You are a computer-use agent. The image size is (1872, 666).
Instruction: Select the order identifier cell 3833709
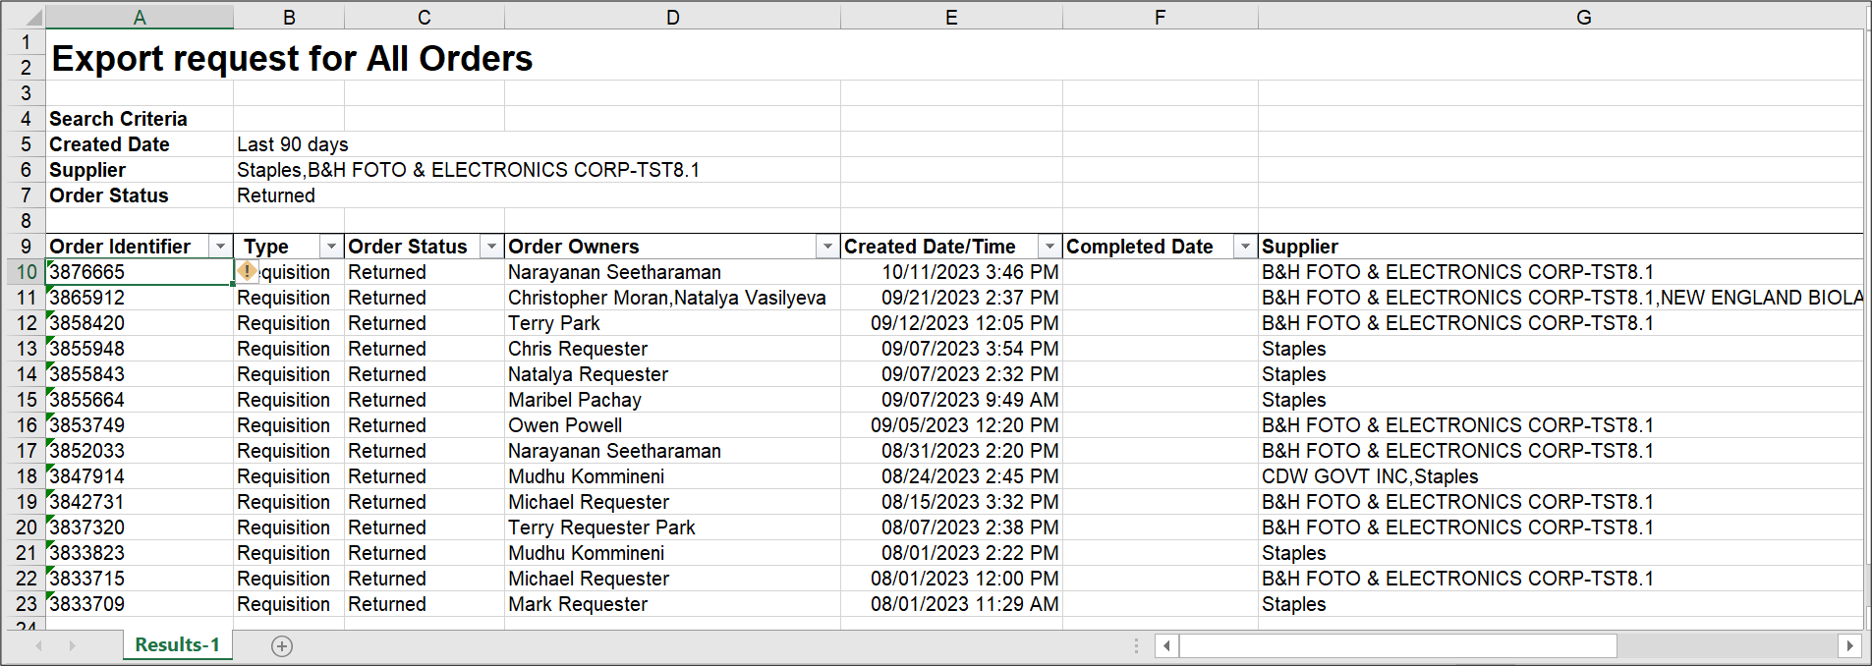tap(140, 604)
